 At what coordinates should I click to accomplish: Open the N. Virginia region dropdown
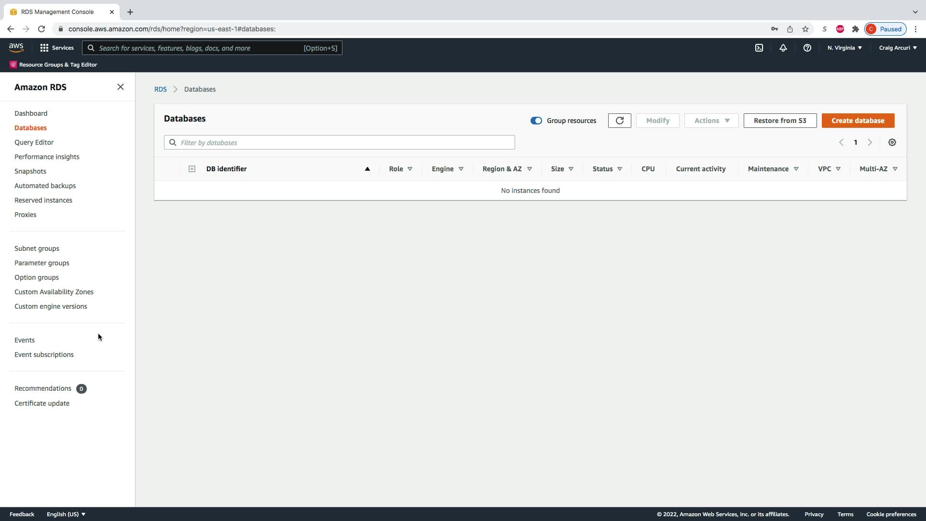point(844,48)
